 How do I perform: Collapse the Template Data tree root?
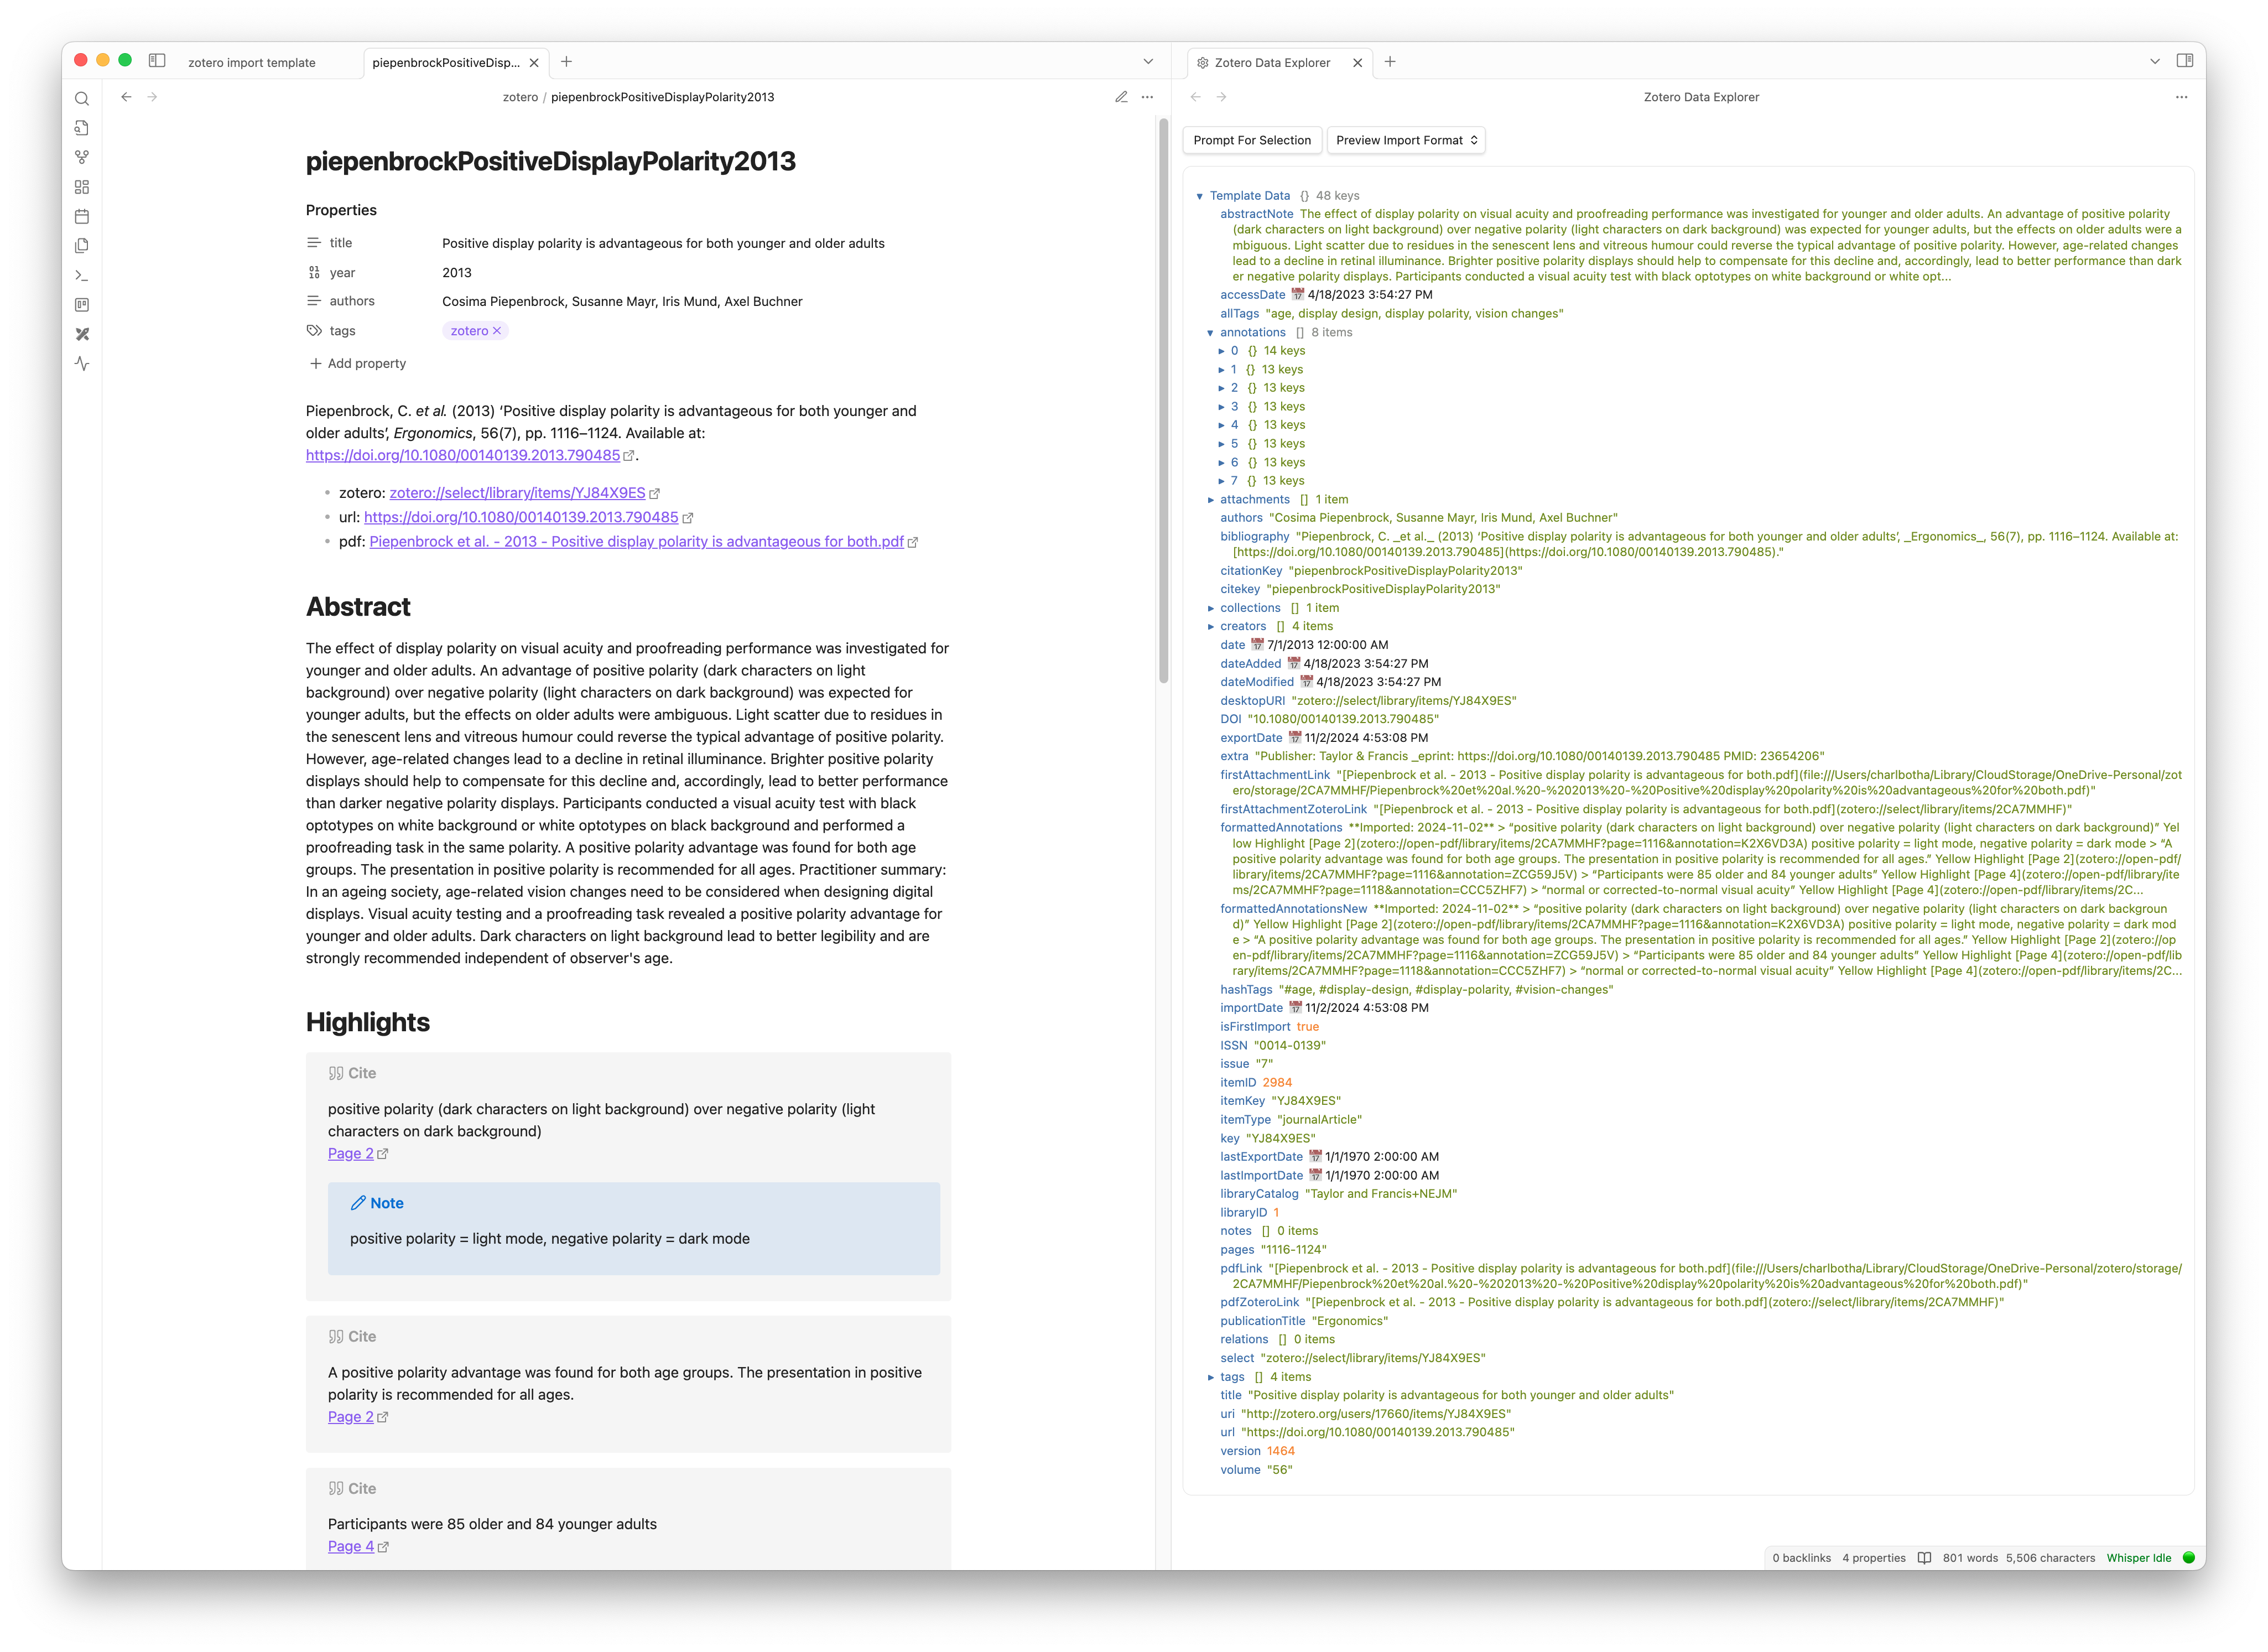tap(1199, 196)
